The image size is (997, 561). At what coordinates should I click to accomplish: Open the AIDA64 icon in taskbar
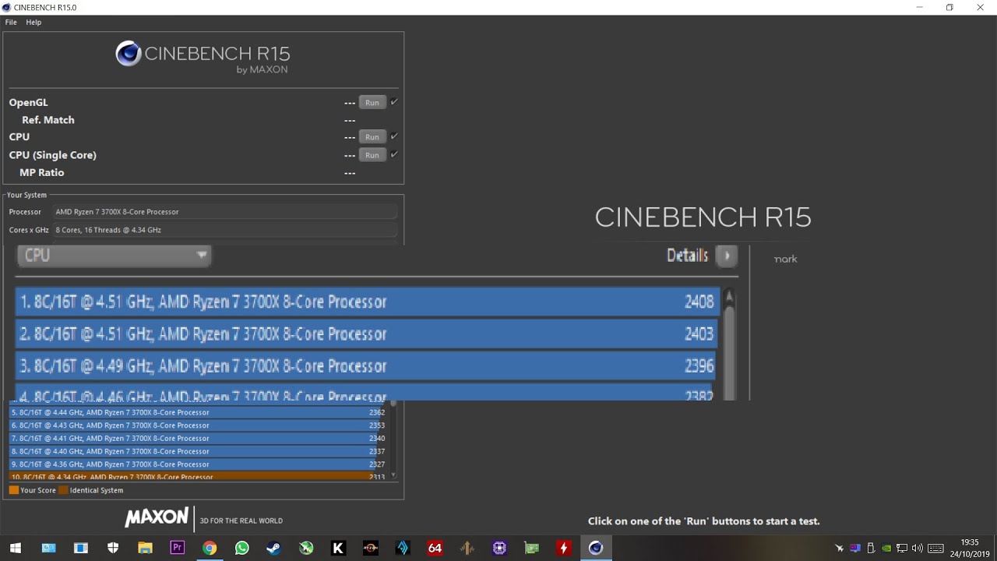point(435,548)
